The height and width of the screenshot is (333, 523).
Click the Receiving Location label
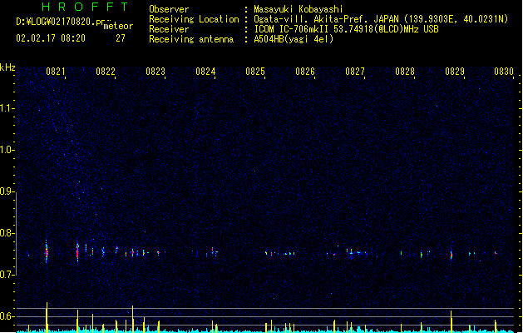pyautogui.click(x=194, y=19)
